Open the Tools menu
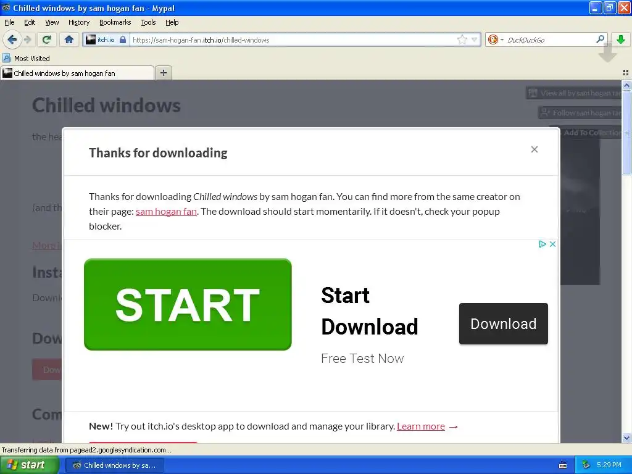This screenshot has width=632, height=474. [x=148, y=22]
